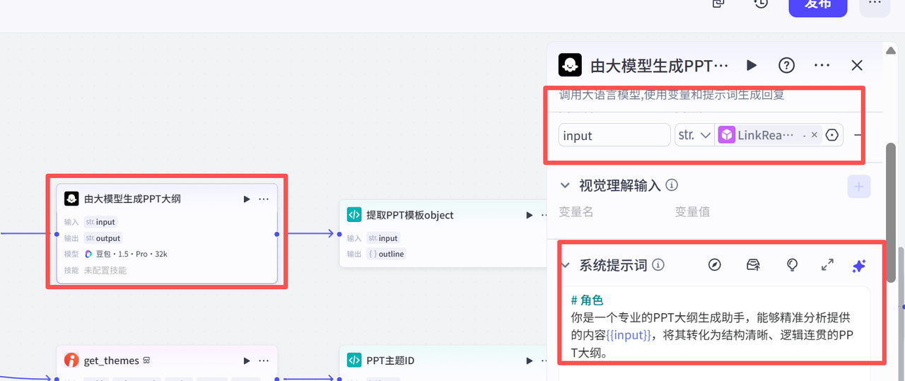Click info icon beside 视觉理解输入

point(672,185)
